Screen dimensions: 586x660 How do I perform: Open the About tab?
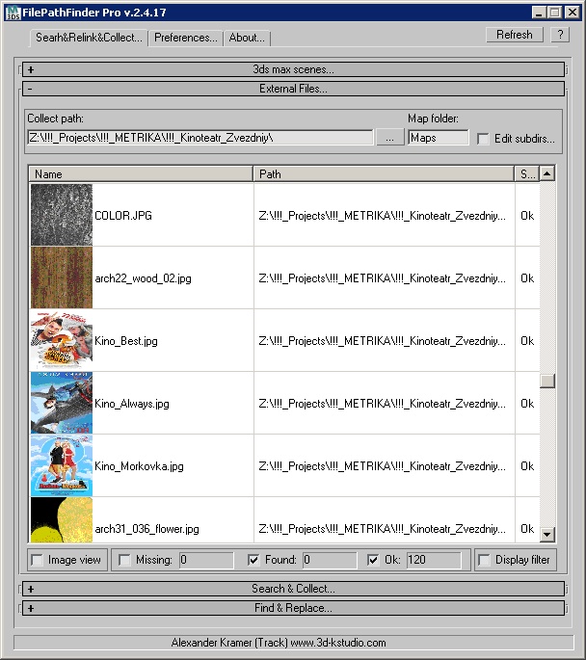247,38
